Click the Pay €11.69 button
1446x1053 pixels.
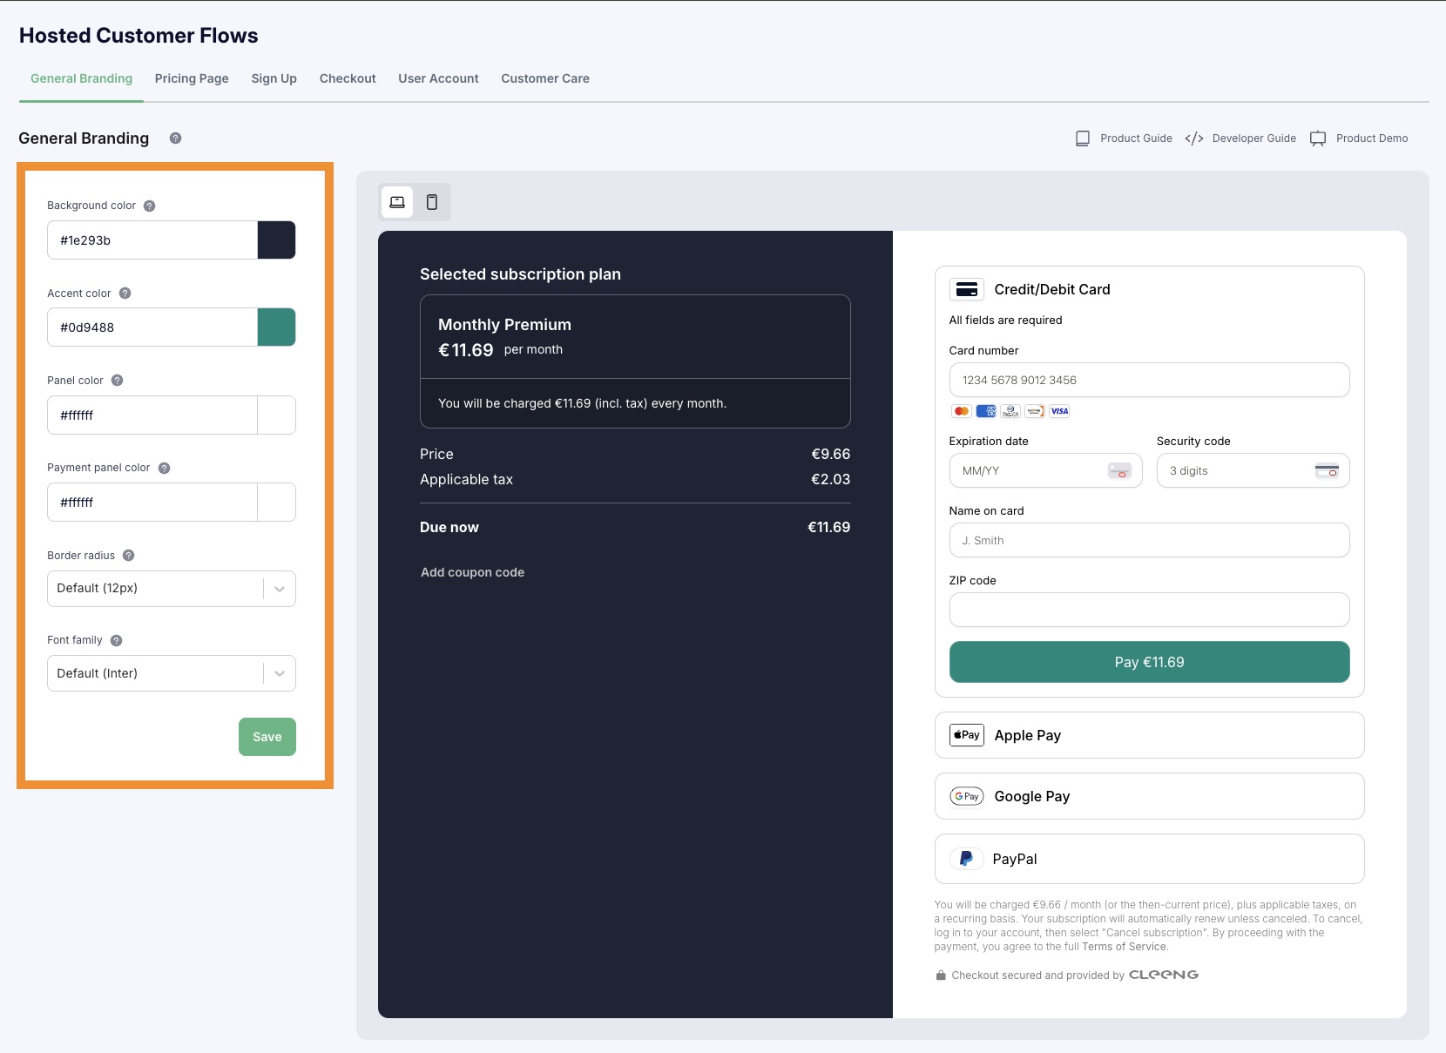(x=1149, y=662)
